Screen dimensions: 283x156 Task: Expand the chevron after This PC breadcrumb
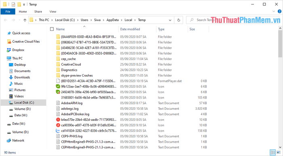coord(52,20)
